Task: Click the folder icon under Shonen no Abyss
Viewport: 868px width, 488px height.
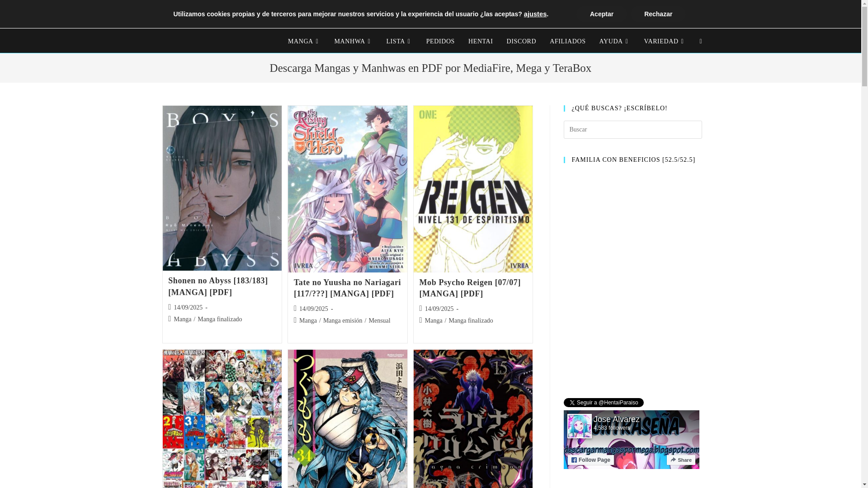Action: (170, 319)
